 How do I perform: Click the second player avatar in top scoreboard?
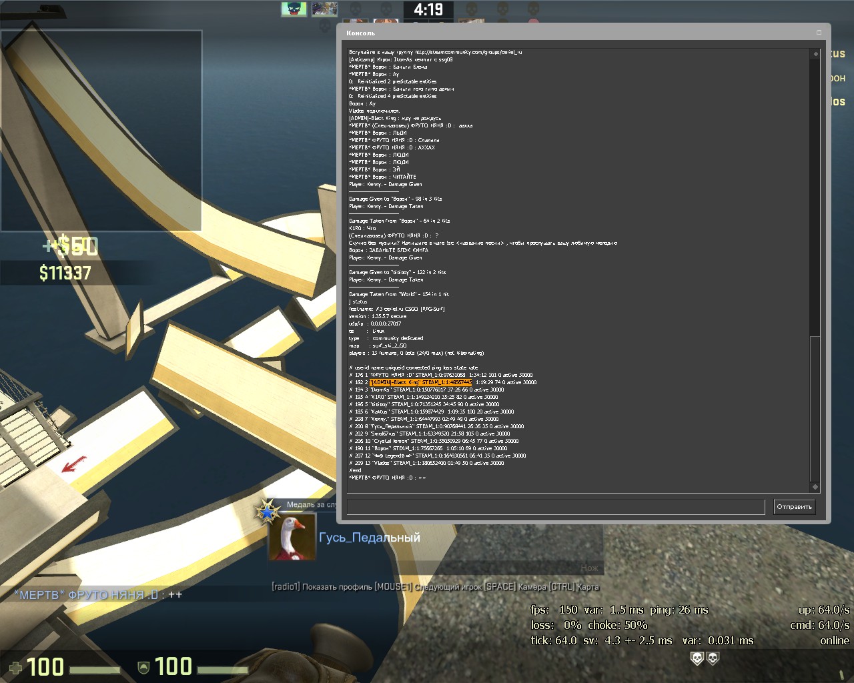point(325,9)
